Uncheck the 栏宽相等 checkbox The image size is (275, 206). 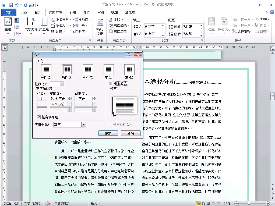click(x=39, y=117)
